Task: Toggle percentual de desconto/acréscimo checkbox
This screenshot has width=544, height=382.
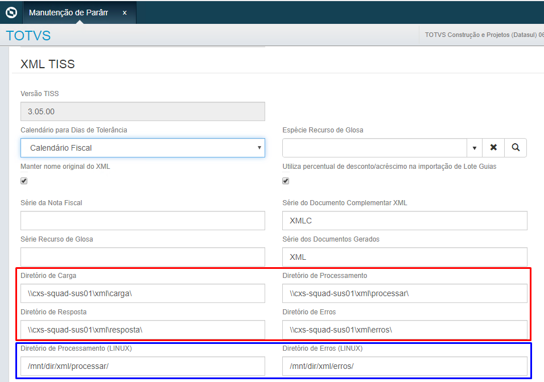Action: point(286,181)
